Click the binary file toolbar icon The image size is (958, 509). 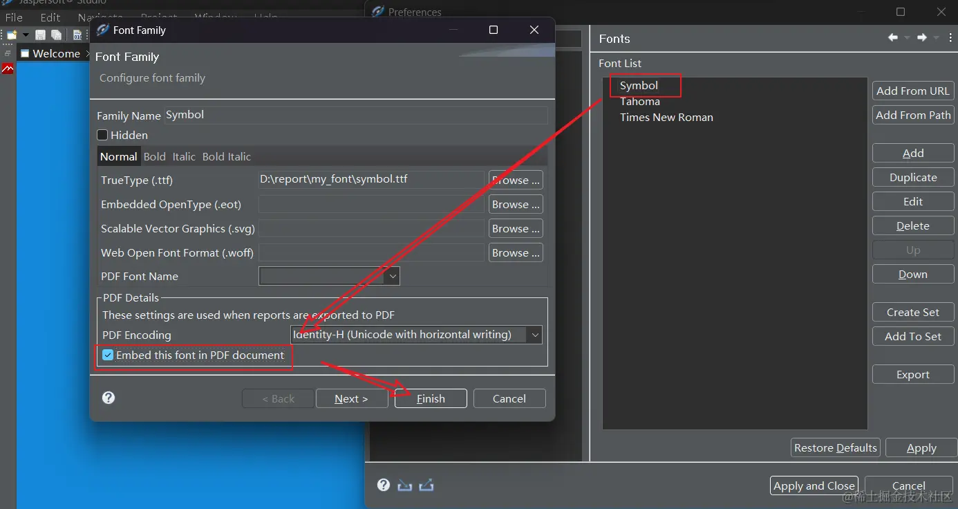(77, 35)
